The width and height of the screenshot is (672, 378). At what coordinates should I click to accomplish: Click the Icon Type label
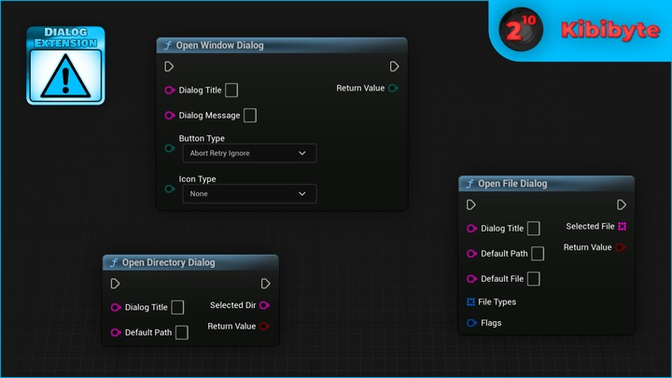198,179
